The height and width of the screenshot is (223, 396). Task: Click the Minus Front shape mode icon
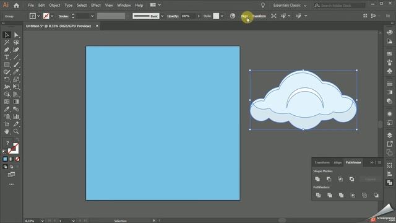[329, 179]
